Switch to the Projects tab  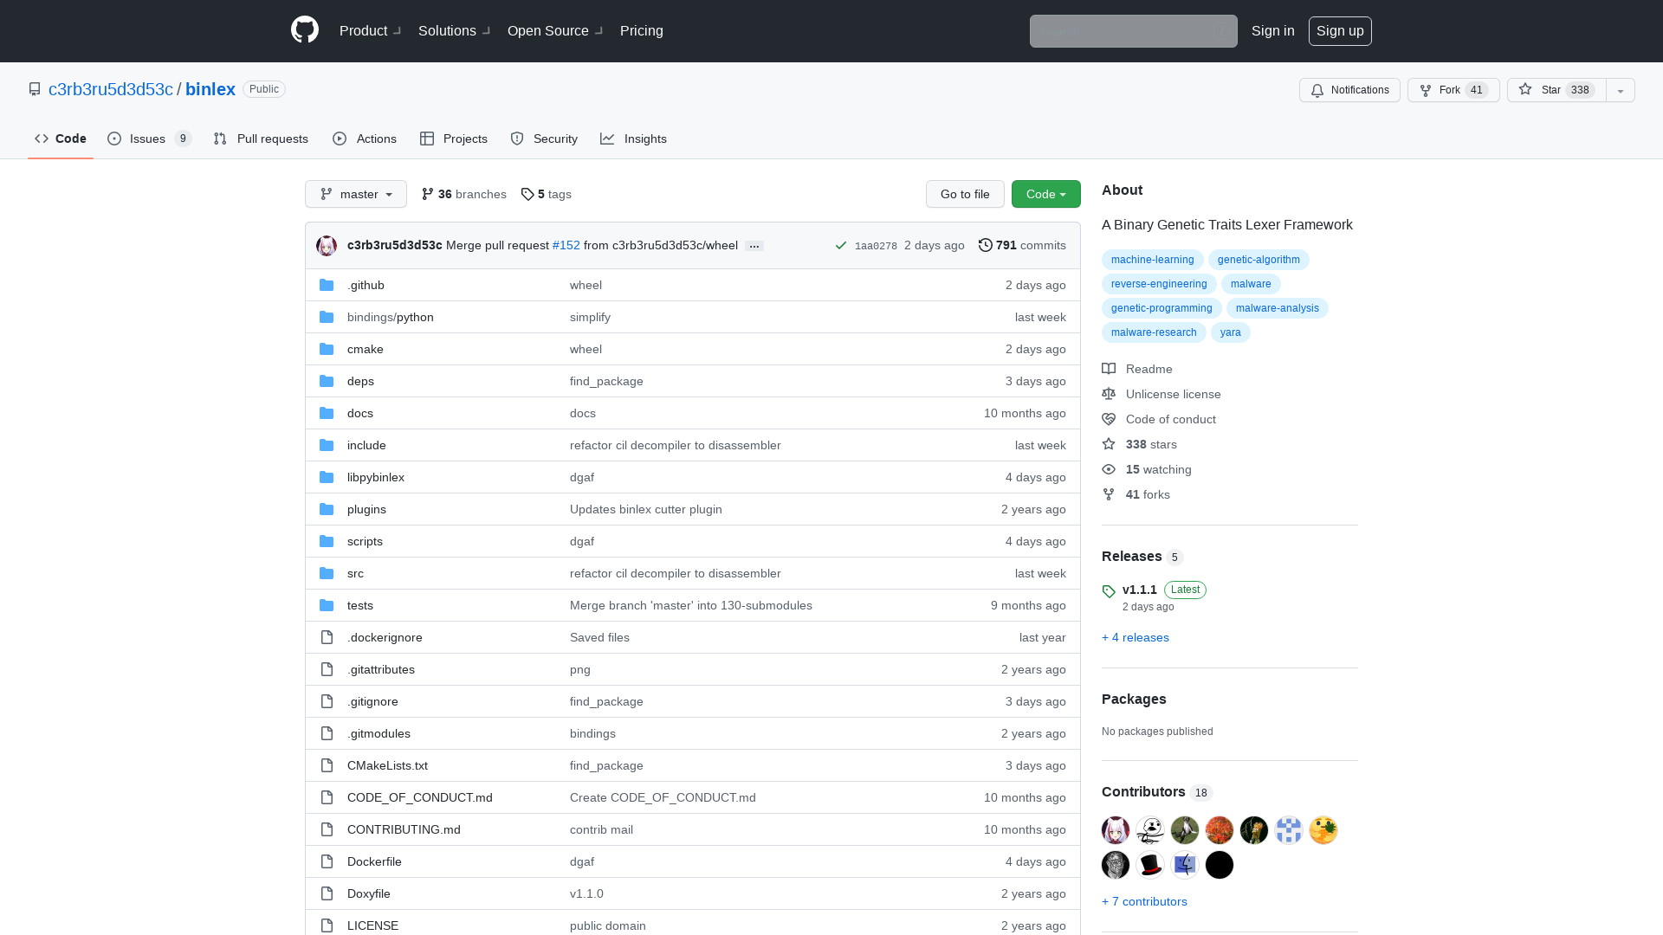coord(454,139)
